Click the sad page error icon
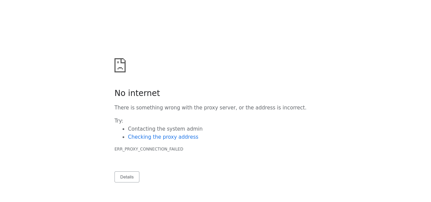 point(120,65)
